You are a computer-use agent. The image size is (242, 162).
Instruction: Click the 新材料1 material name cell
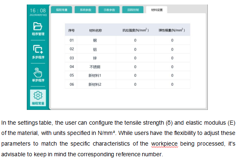95,75
